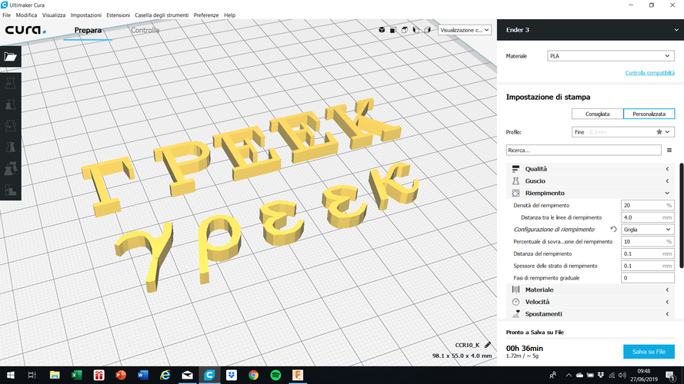Open Internet Explorer from taskbar
Viewport: 684px width, 384px height.
click(165, 375)
